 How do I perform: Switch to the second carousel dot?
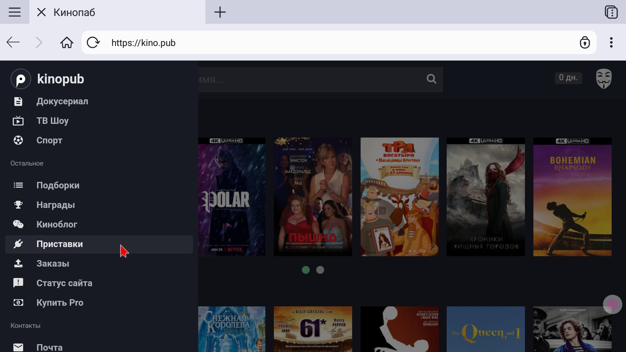pos(320,270)
